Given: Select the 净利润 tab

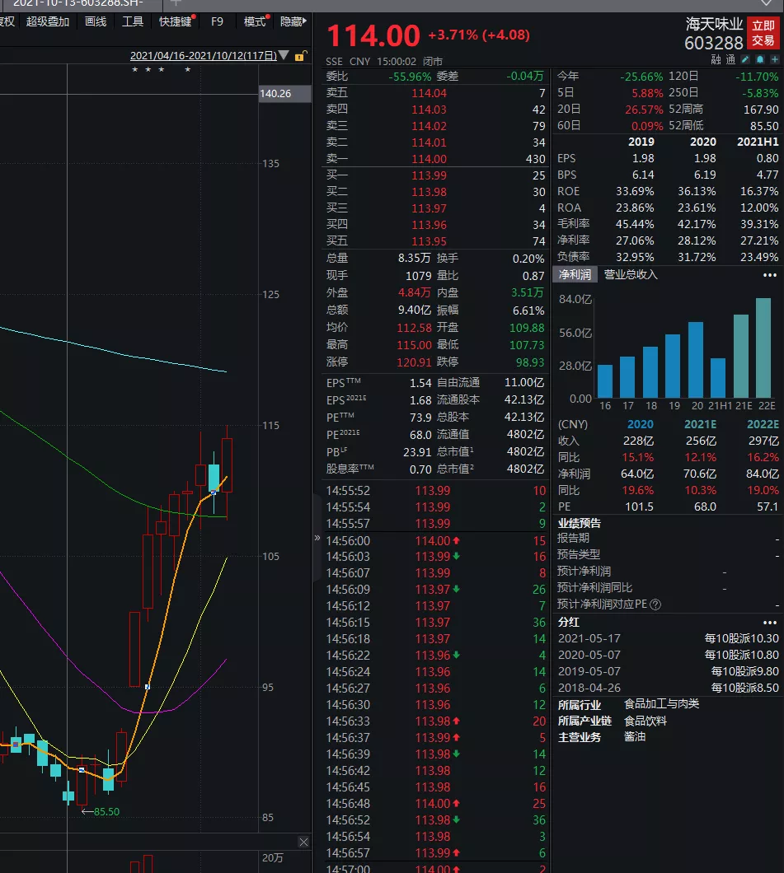Looking at the screenshot, I should coord(575,275).
